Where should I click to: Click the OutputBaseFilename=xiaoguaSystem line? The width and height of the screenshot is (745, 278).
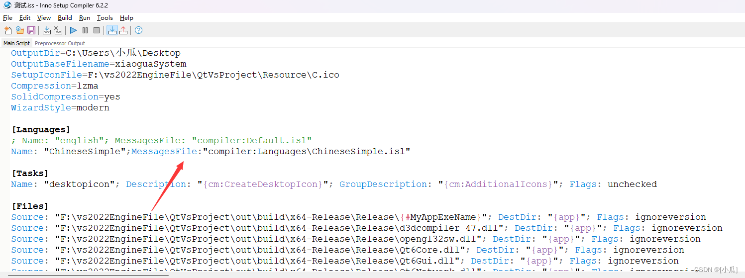99,64
